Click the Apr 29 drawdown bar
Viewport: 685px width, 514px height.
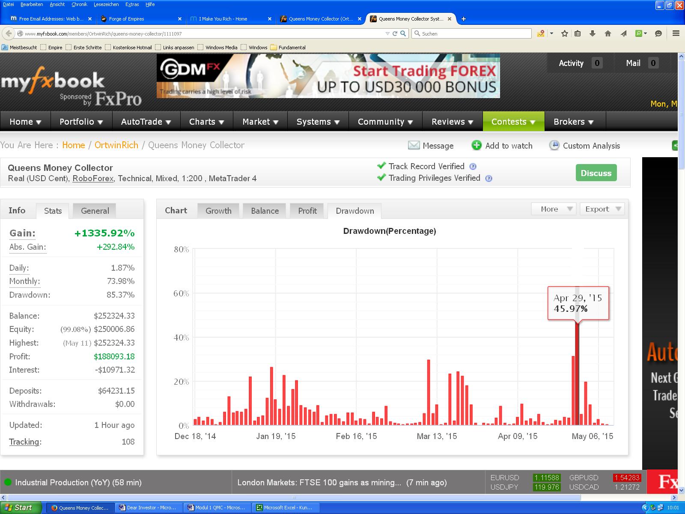(x=577, y=374)
